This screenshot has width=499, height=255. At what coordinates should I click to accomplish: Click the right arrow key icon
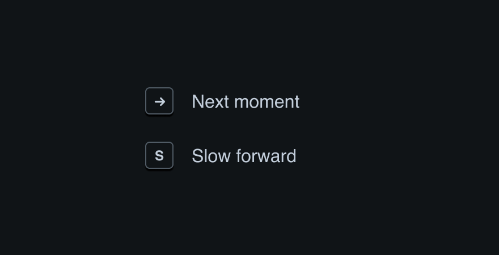click(159, 101)
